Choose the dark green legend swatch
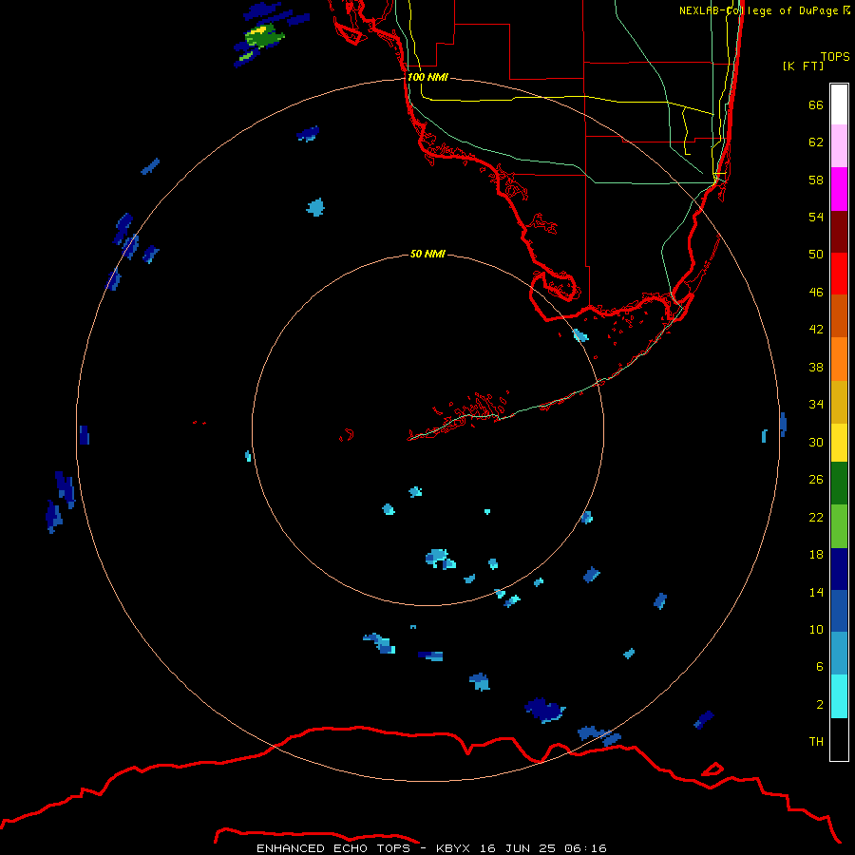This screenshot has width=855, height=855. tap(839, 484)
